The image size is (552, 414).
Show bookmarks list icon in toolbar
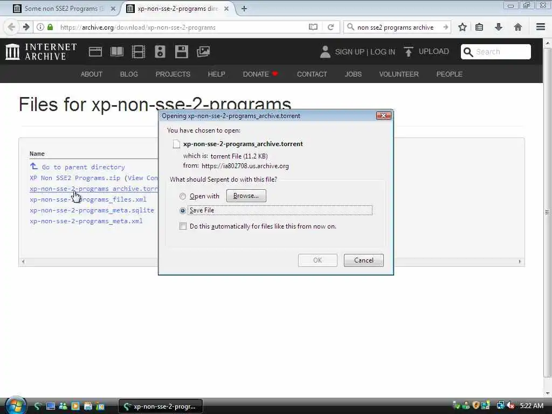[x=479, y=27]
